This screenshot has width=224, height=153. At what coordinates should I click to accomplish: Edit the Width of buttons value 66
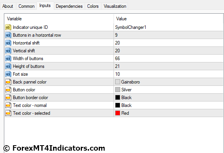coord(169,59)
